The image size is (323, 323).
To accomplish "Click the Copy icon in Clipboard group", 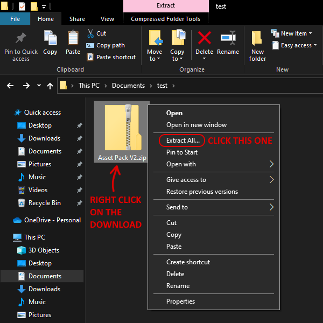I will pyautogui.click(x=50, y=39).
